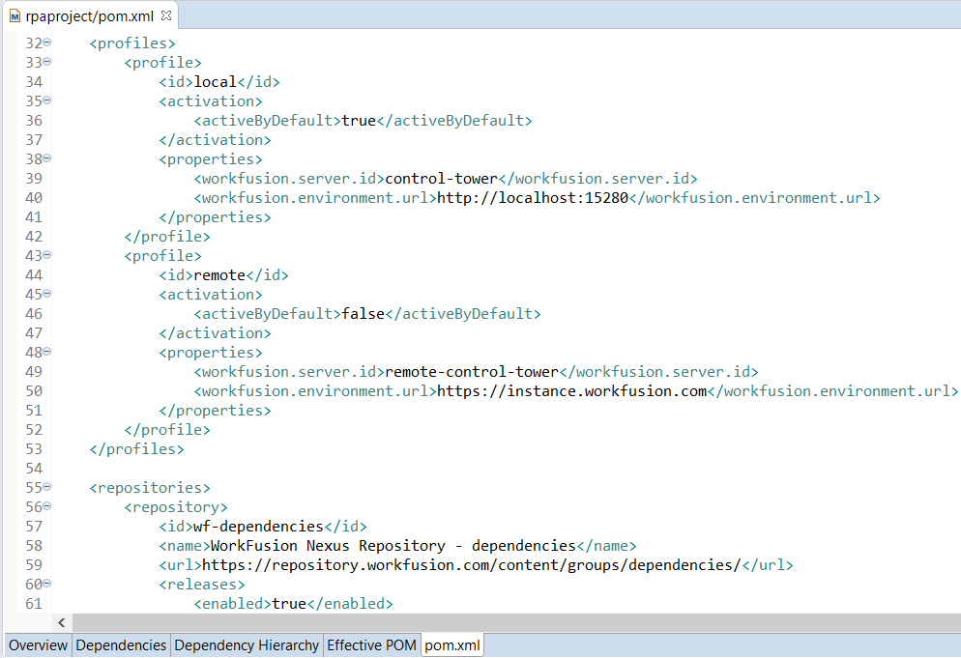
Task: Collapse the first profile element at line 33
Action: pos(47,62)
